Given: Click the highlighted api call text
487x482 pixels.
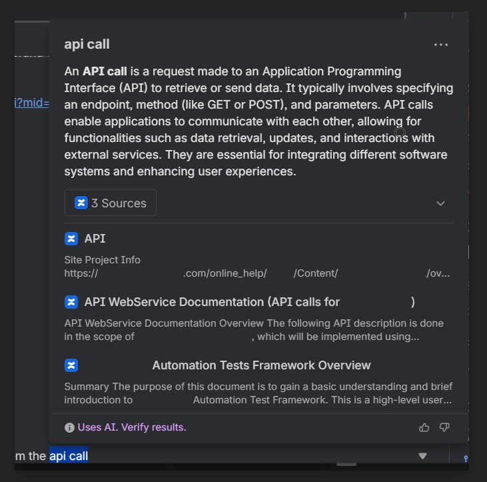Looking at the screenshot, I should pyautogui.click(x=69, y=456).
